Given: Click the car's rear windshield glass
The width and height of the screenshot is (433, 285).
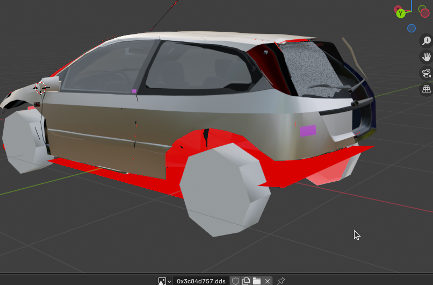Looking at the screenshot, I should point(312,67).
